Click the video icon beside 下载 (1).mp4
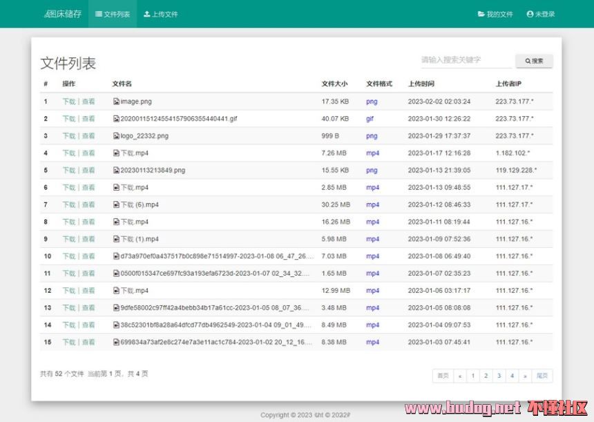Image resolution: width=594 pixels, height=422 pixels. 116,240
